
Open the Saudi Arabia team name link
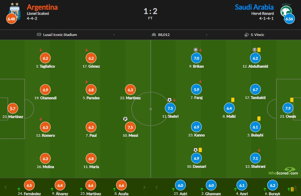click(254, 7)
